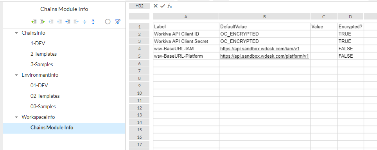
Task: Click the add child item icon
Action: [x=43, y=22]
